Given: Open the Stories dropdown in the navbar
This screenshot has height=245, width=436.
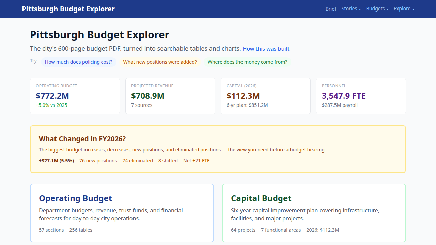Looking at the screenshot, I should click(x=351, y=9).
